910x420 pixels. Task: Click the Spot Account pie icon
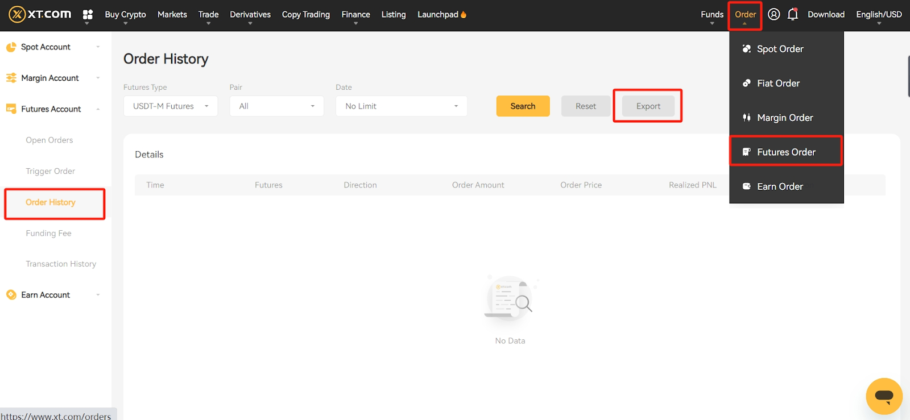(11, 47)
